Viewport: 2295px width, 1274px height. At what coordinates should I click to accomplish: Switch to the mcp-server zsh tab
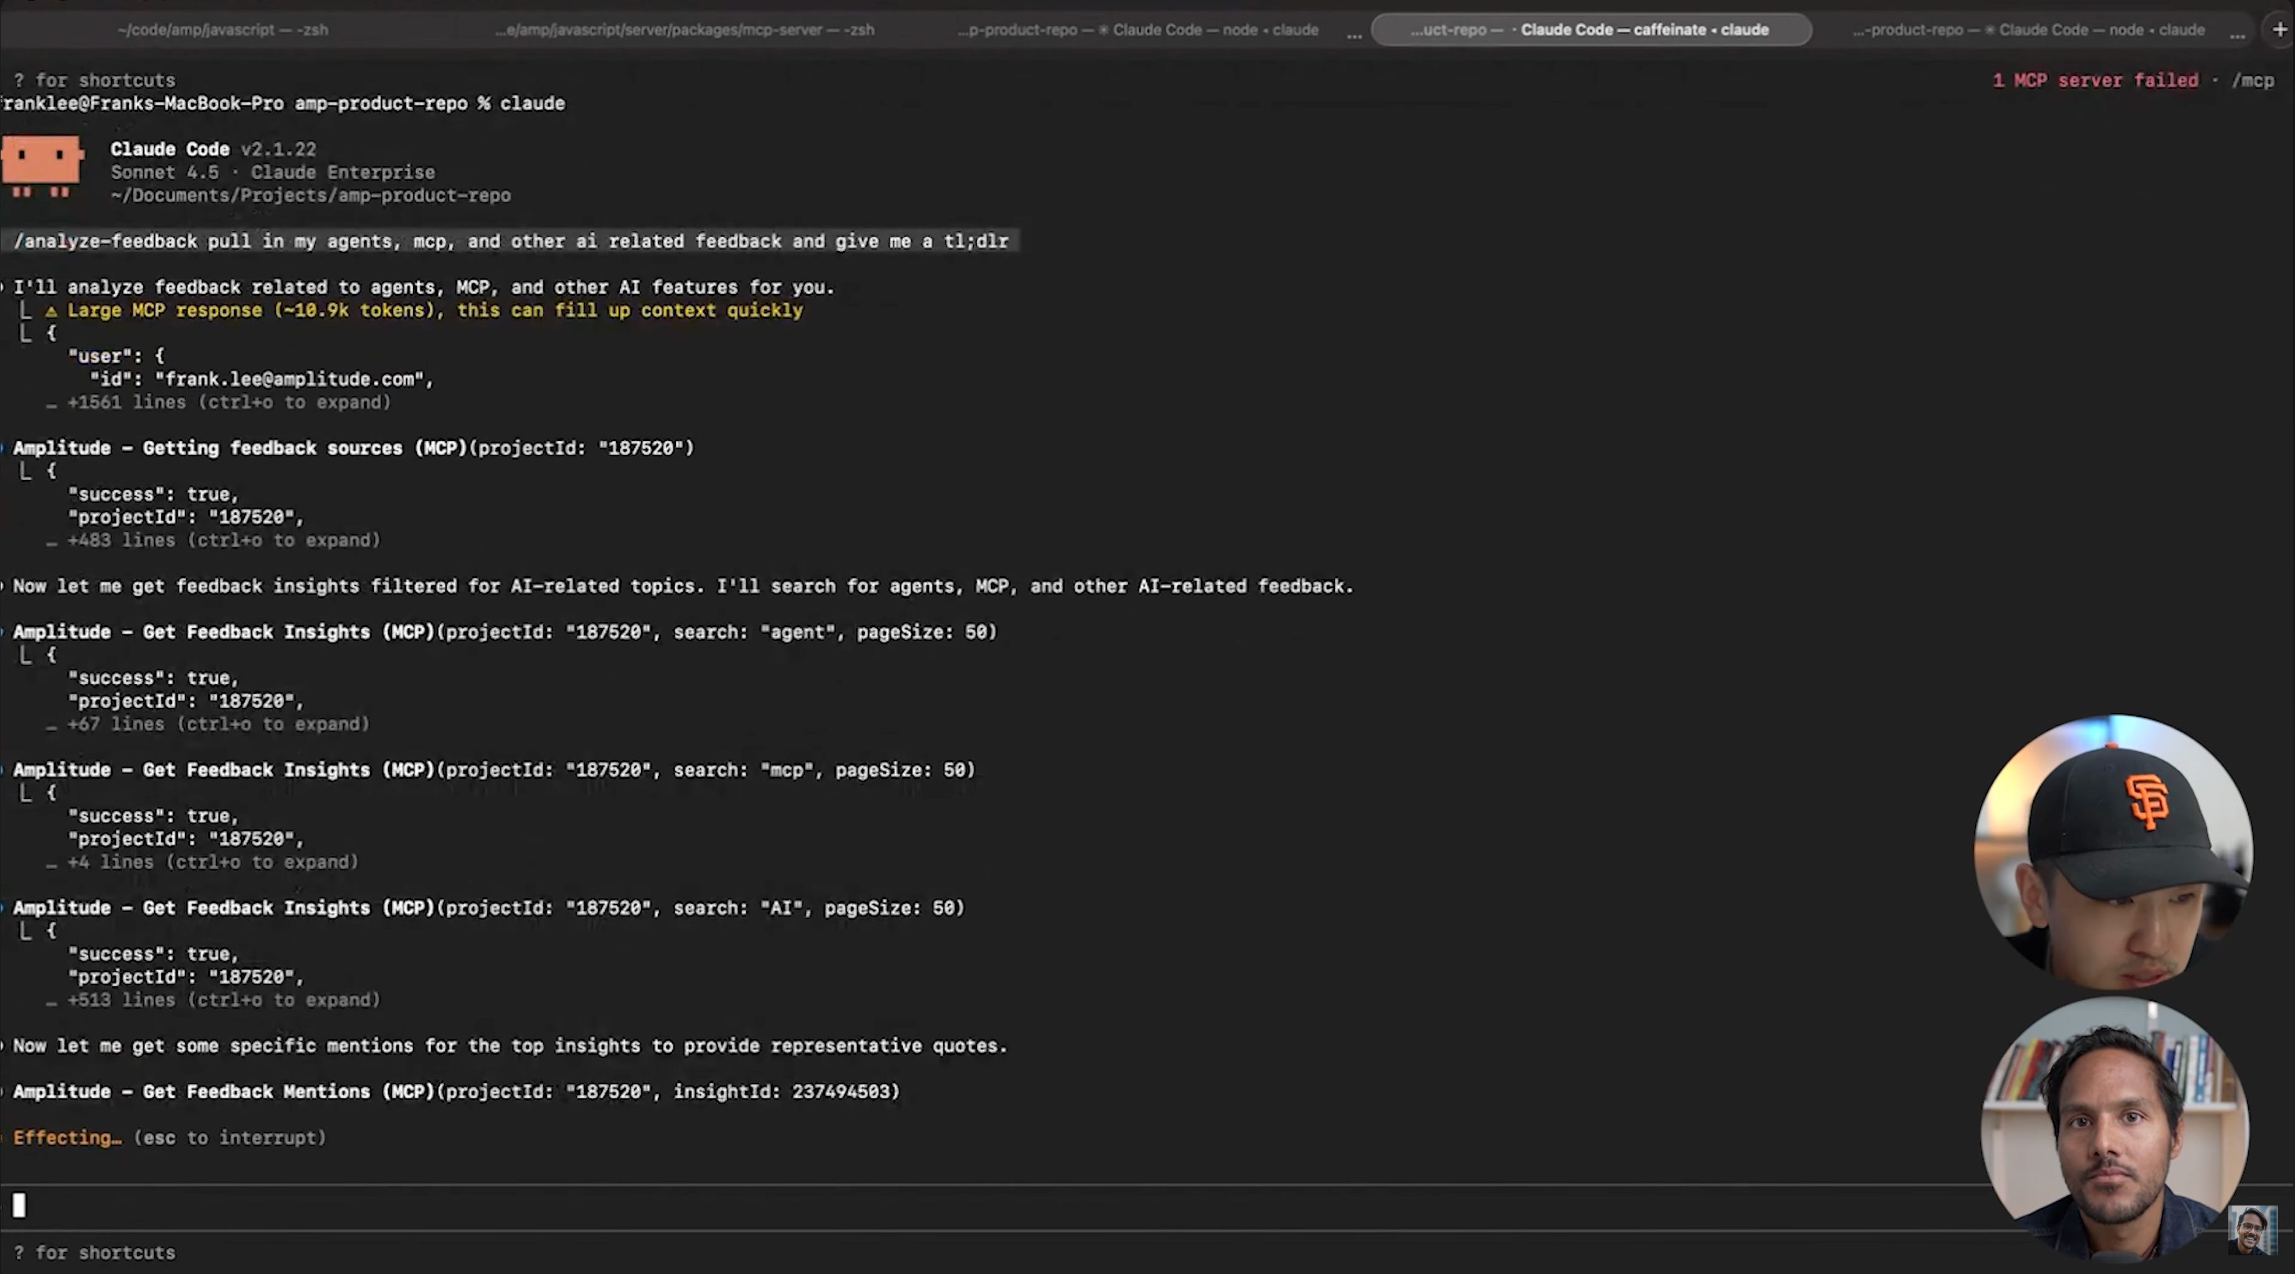[684, 29]
